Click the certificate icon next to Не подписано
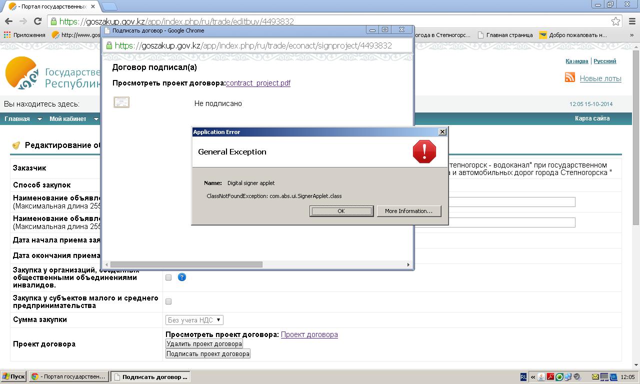 coord(121,102)
